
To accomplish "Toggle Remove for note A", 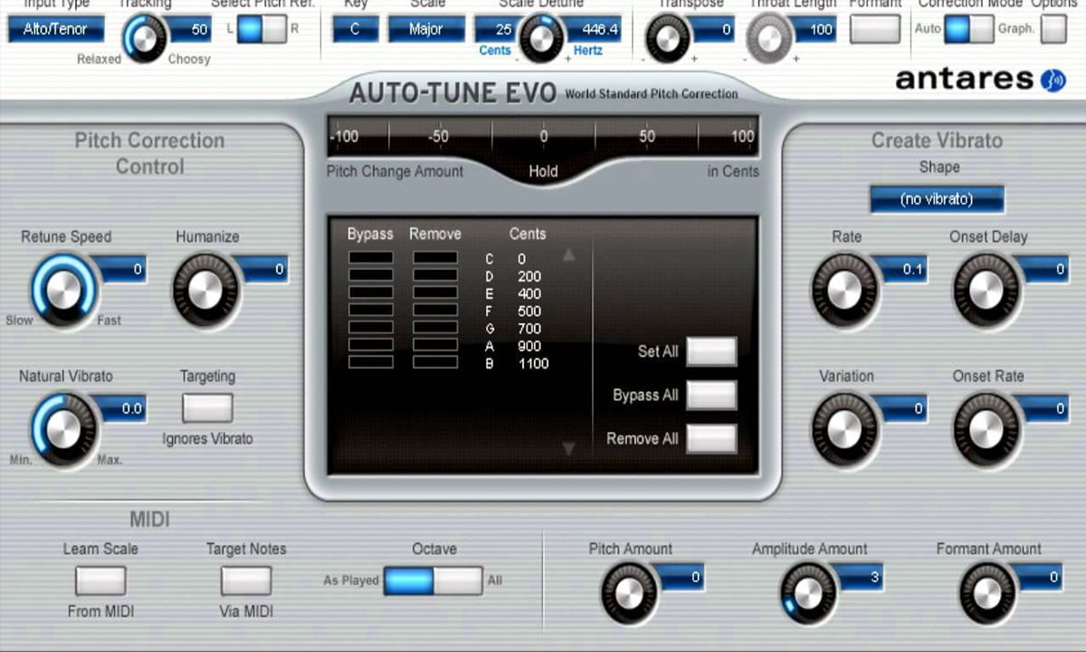I will point(435,345).
